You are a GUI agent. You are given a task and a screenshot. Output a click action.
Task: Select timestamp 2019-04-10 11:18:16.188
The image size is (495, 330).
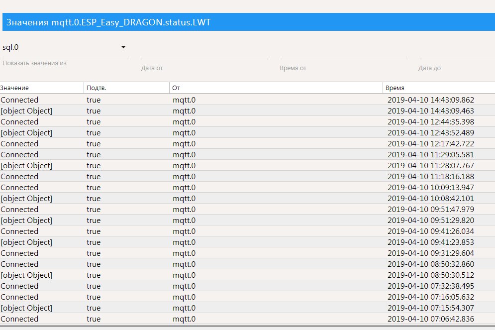431,177
